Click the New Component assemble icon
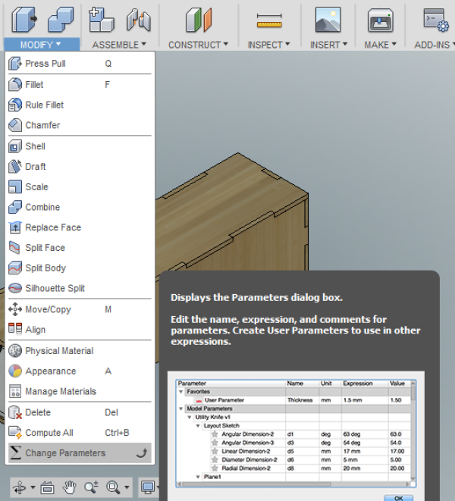Image resolution: width=455 pixels, height=501 pixels. [x=101, y=20]
